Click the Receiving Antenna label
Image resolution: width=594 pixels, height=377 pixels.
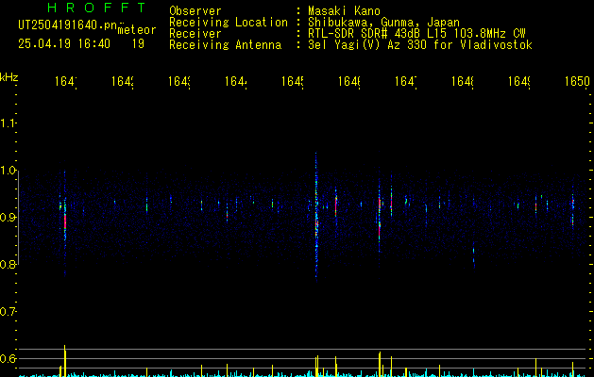point(226,45)
